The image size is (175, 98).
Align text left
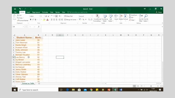click(52, 20)
